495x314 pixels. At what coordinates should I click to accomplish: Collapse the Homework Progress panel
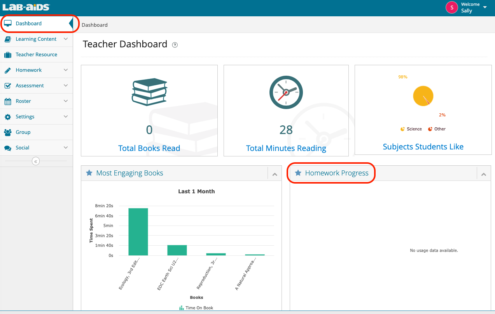click(483, 174)
